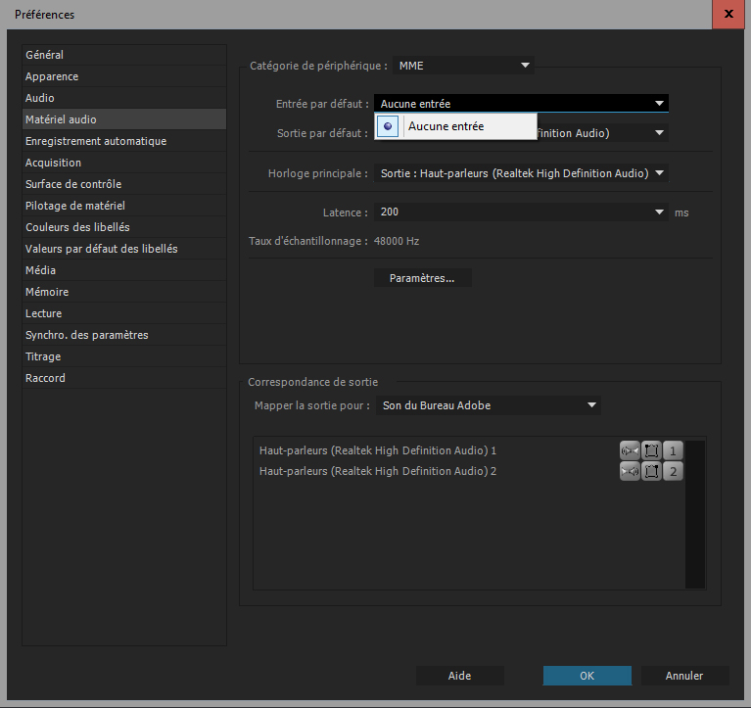Click the output mapping list scrollbar
Image resolution: width=751 pixels, height=708 pixels.
pos(695,514)
